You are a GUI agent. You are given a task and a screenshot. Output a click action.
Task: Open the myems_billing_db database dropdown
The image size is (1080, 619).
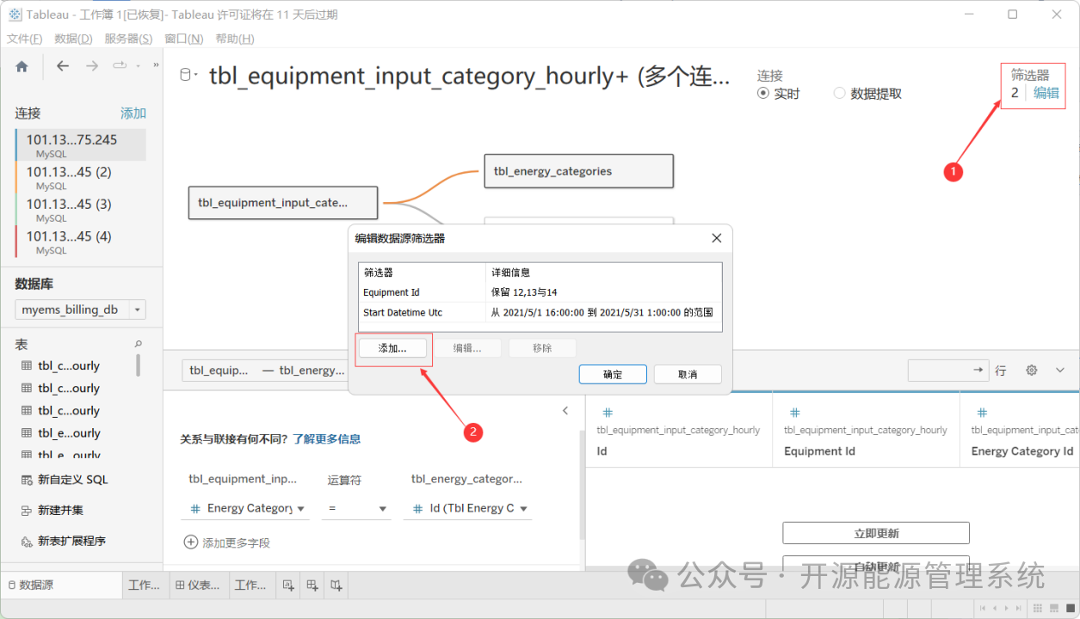(x=81, y=309)
